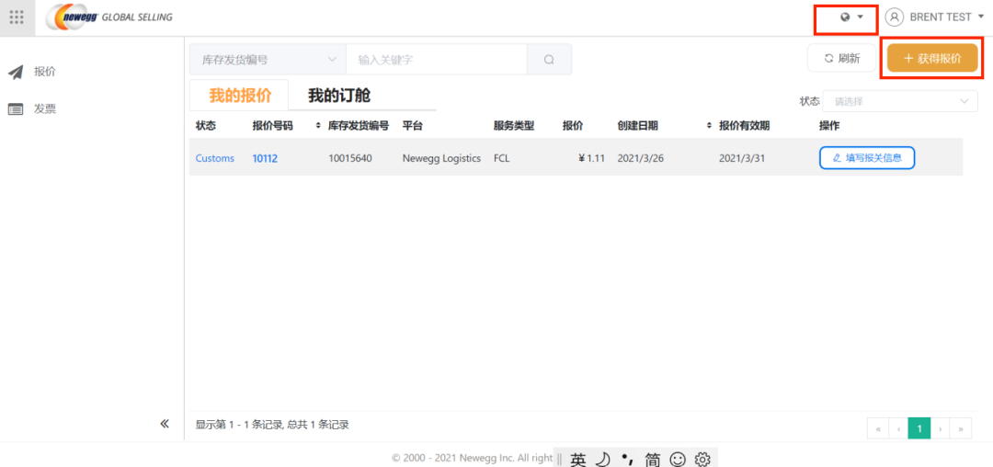This screenshot has height=467, width=993.
Task: Click the 英 input mode IME indicator
Action: (577, 460)
